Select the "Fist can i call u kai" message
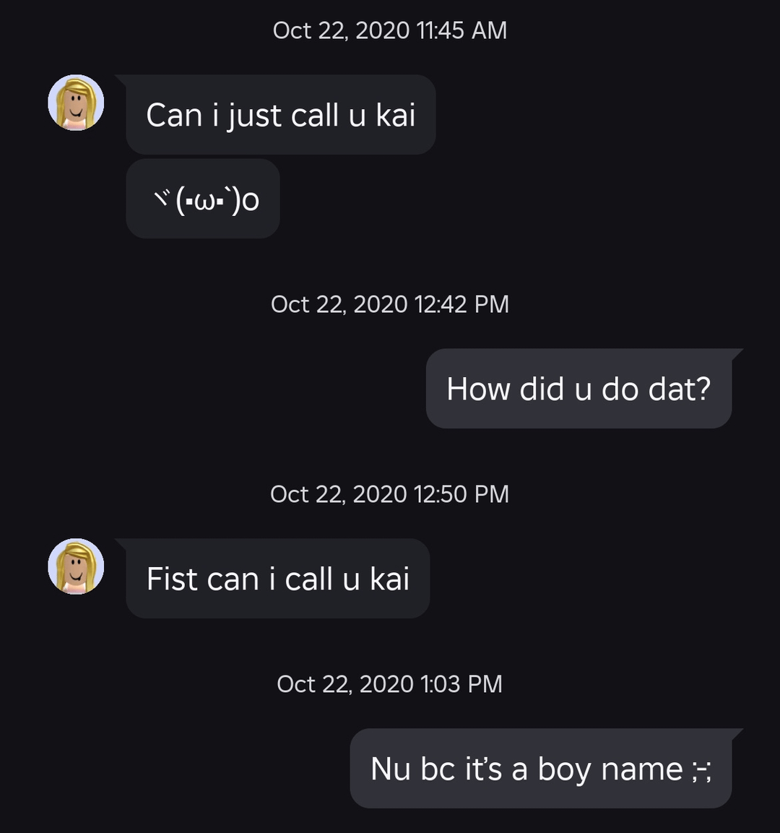This screenshot has width=780, height=833. click(x=278, y=579)
